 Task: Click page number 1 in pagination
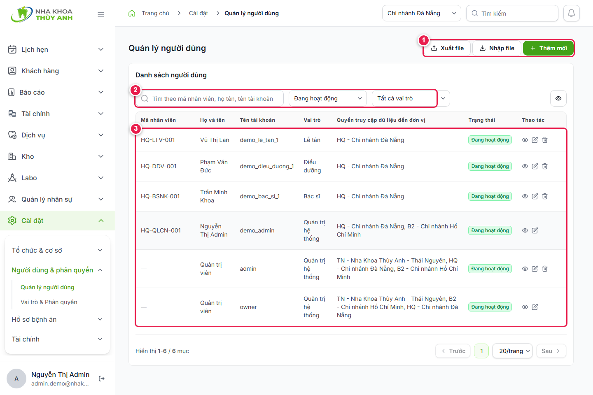tap(481, 351)
